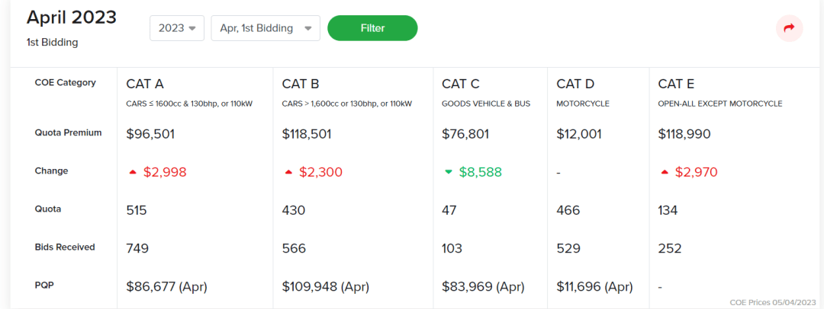Image resolution: width=824 pixels, height=309 pixels.
Task: Click the CAT C heading
Action: (x=460, y=84)
